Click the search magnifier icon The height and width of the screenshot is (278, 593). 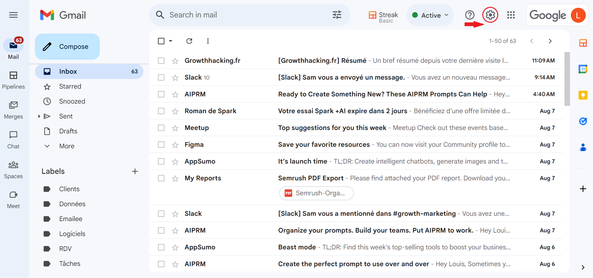[x=160, y=15]
